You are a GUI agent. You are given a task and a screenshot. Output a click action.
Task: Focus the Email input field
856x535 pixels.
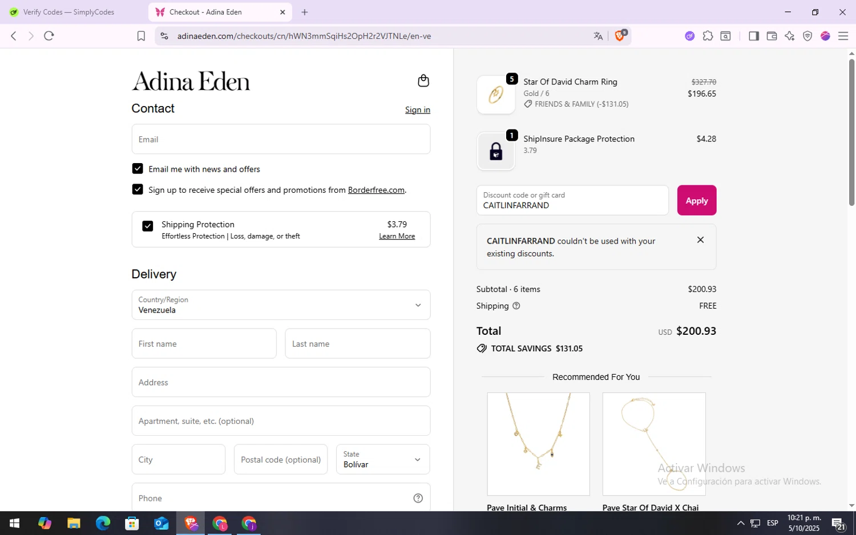(281, 139)
